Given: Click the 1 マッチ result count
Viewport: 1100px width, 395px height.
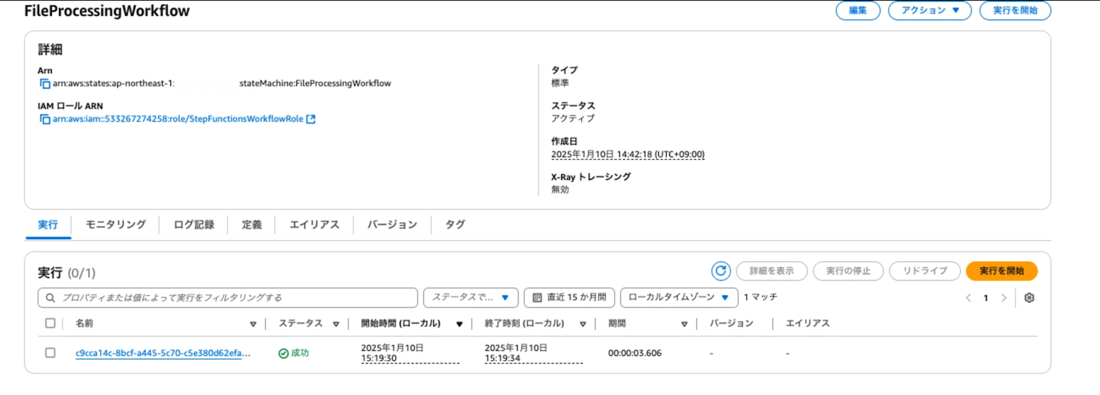Looking at the screenshot, I should tap(761, 297).
